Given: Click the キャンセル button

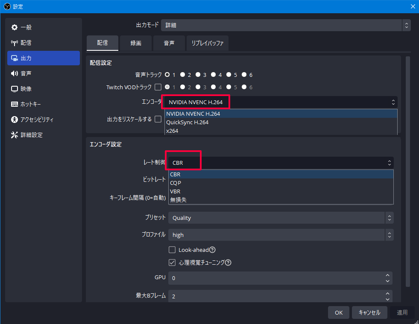Looking at the screenshot, I should (369, 312).
